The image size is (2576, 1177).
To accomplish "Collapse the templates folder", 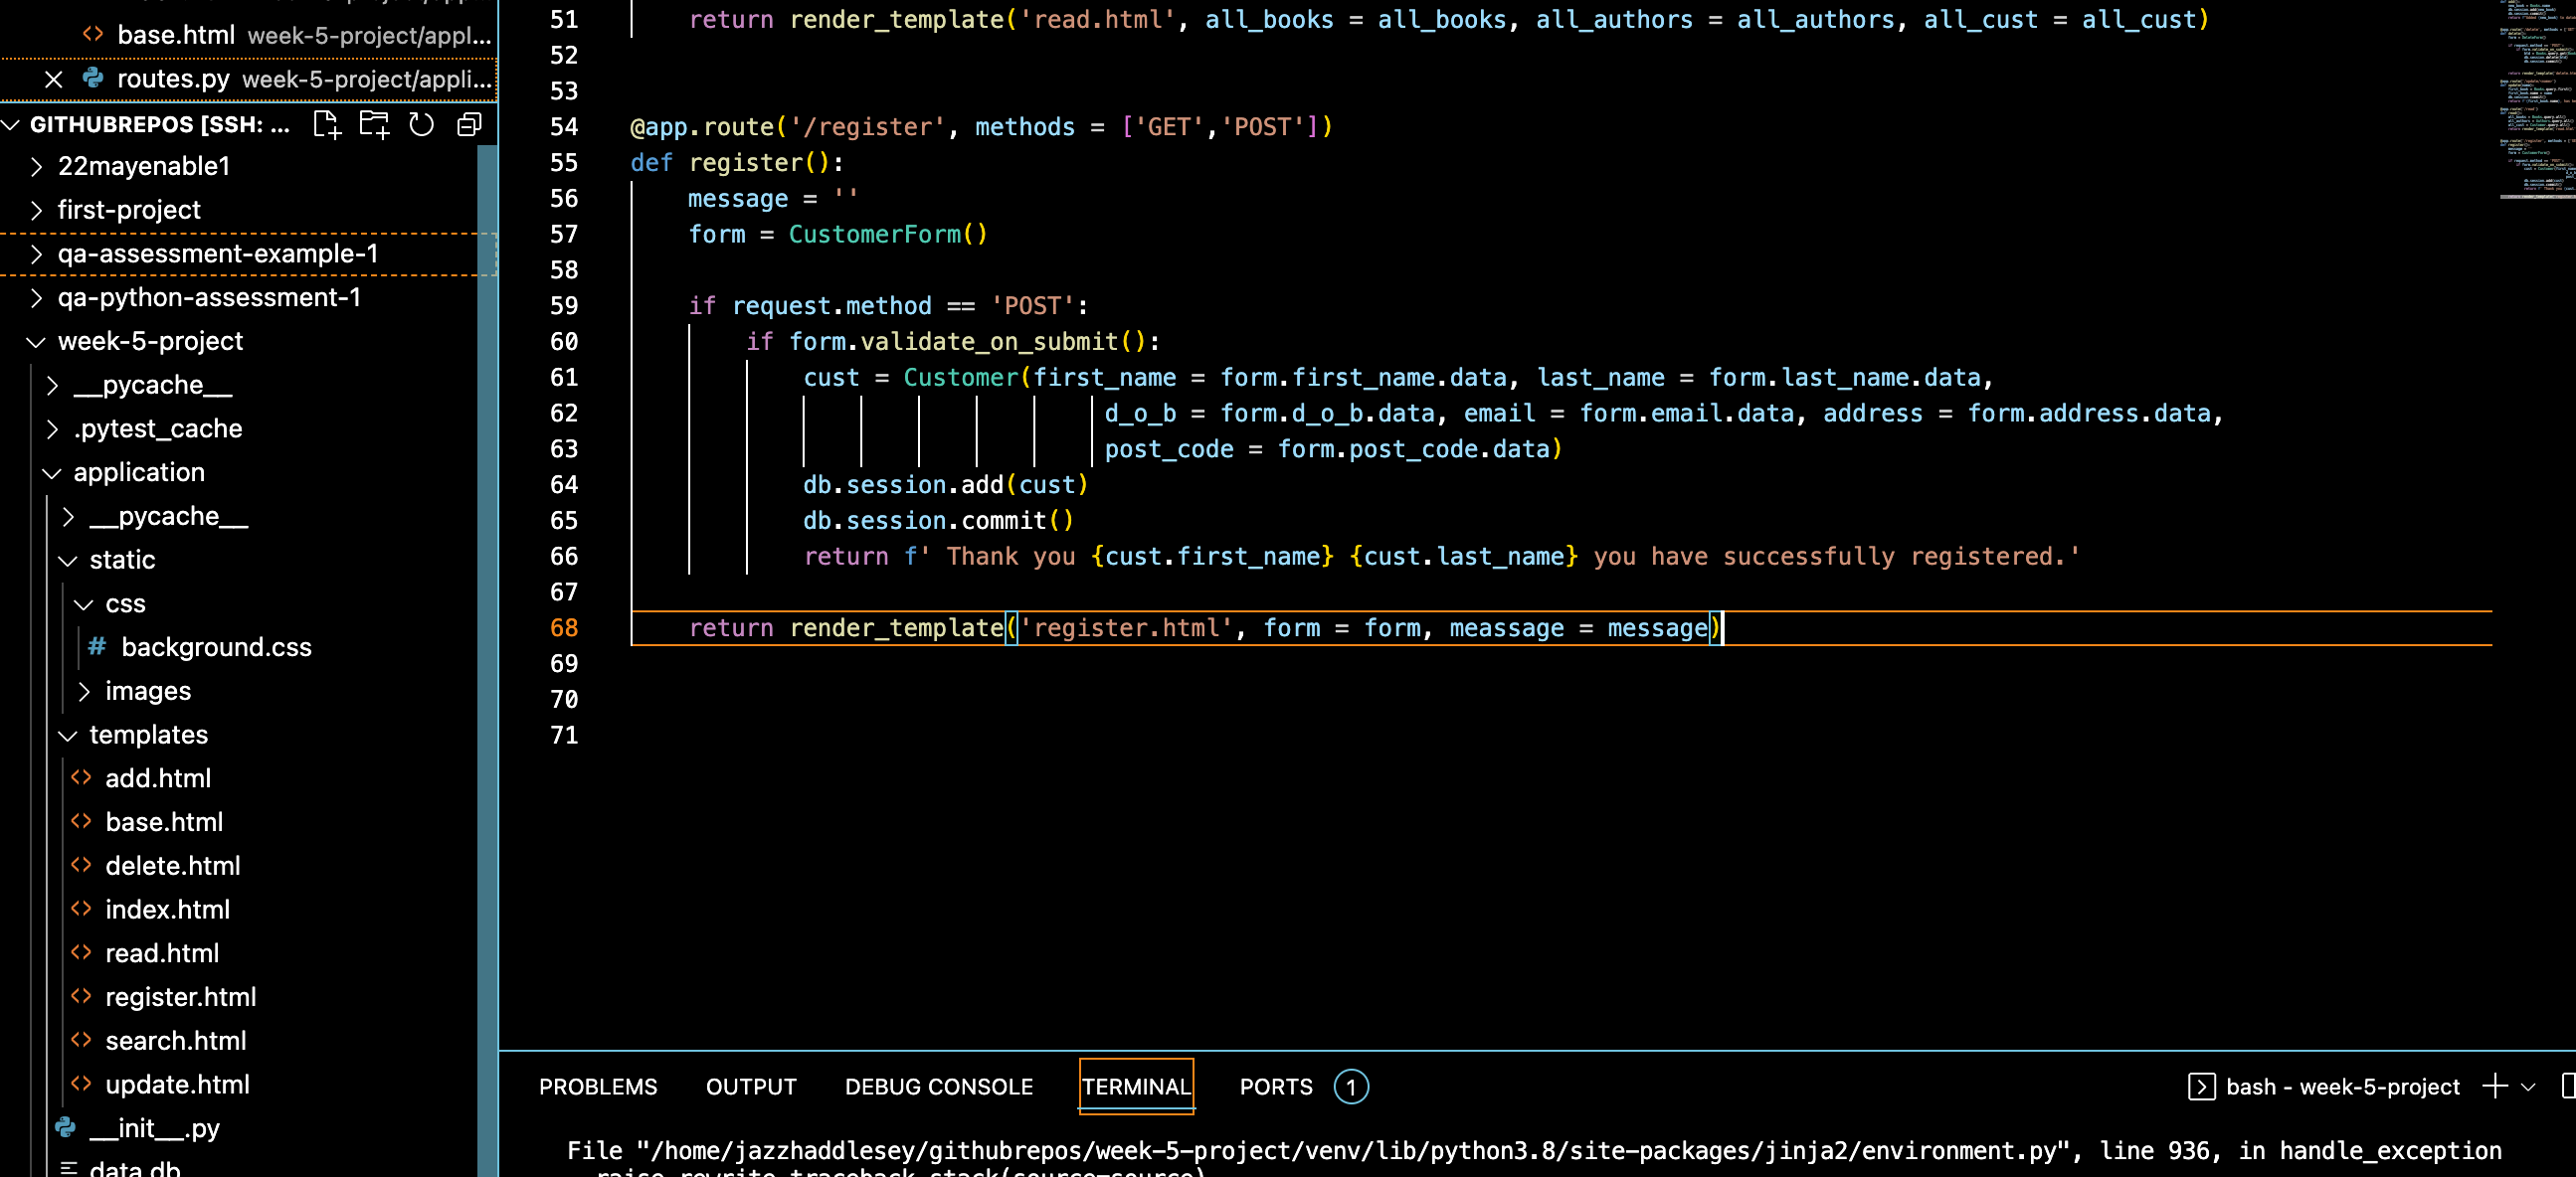I will click(x=68, y=735).
